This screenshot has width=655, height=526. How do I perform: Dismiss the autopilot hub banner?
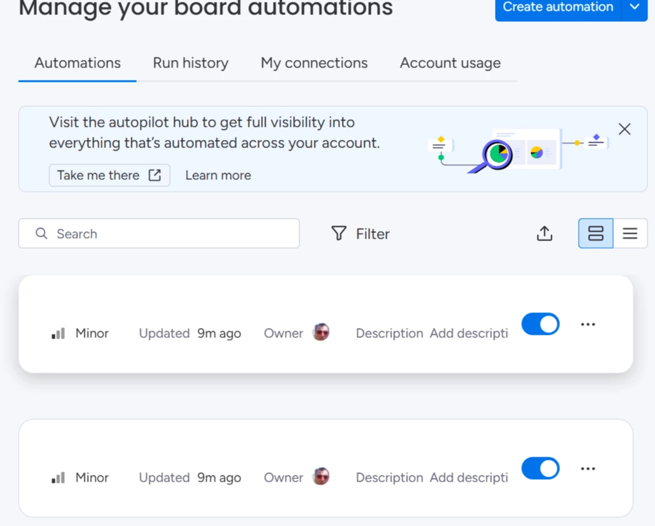click(x=624, y=129)
